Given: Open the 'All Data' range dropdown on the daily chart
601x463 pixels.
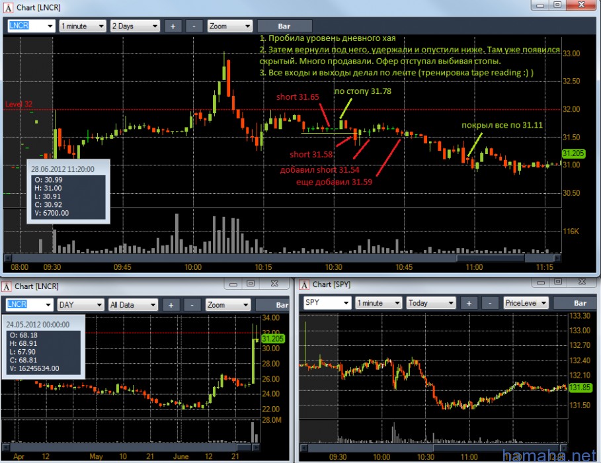Looking at the screenshot, I should point(133,305).
